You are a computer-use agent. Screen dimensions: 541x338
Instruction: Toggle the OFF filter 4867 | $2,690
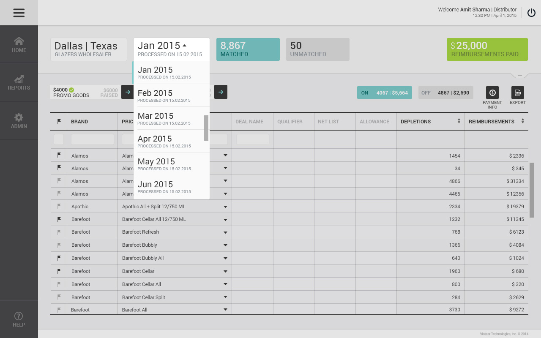445,93
